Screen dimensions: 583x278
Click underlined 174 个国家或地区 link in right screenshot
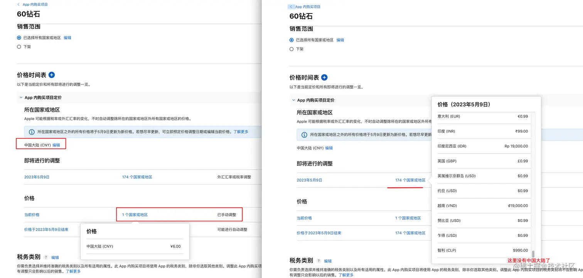pyautogui.click(x=410, y=180)
